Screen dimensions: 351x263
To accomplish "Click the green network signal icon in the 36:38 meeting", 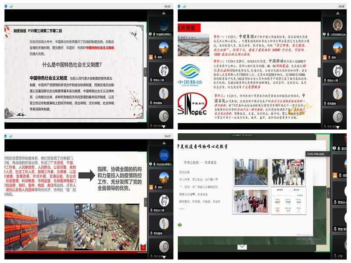I will [184, 7].
